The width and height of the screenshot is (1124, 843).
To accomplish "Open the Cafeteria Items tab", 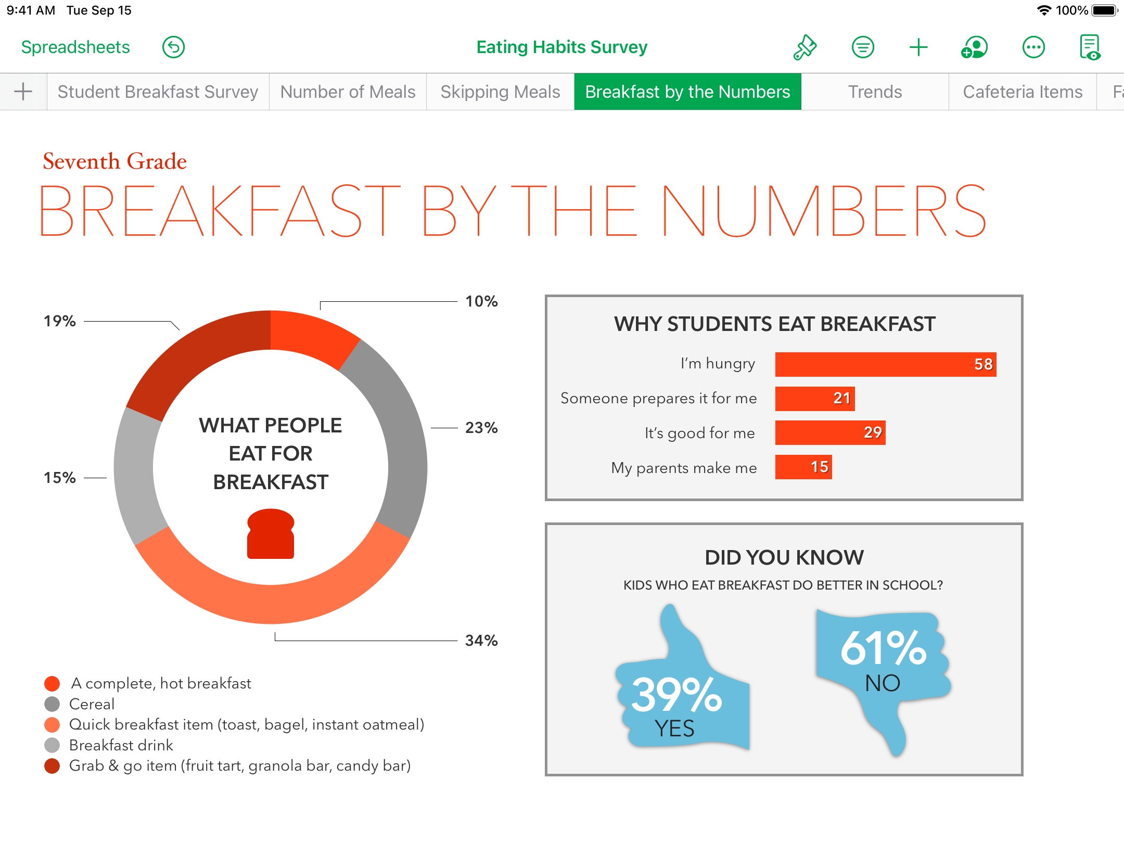I will [x=1023, y=92].
